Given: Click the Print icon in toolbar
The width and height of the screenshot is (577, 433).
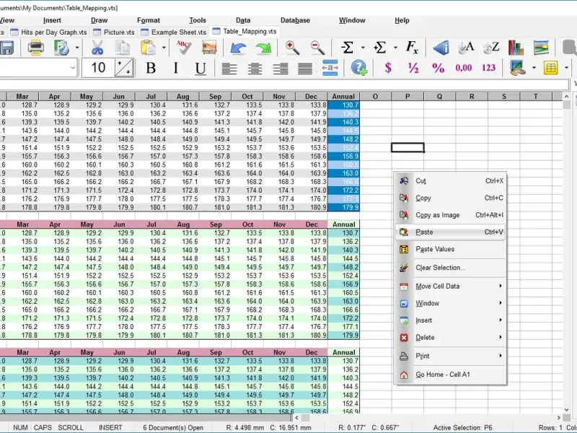Looking at the screenshot, I should coord(35,48).
